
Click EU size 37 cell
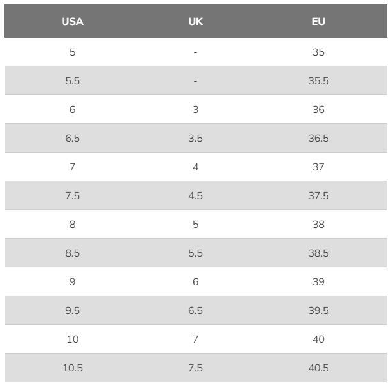[x=318, y=167]
